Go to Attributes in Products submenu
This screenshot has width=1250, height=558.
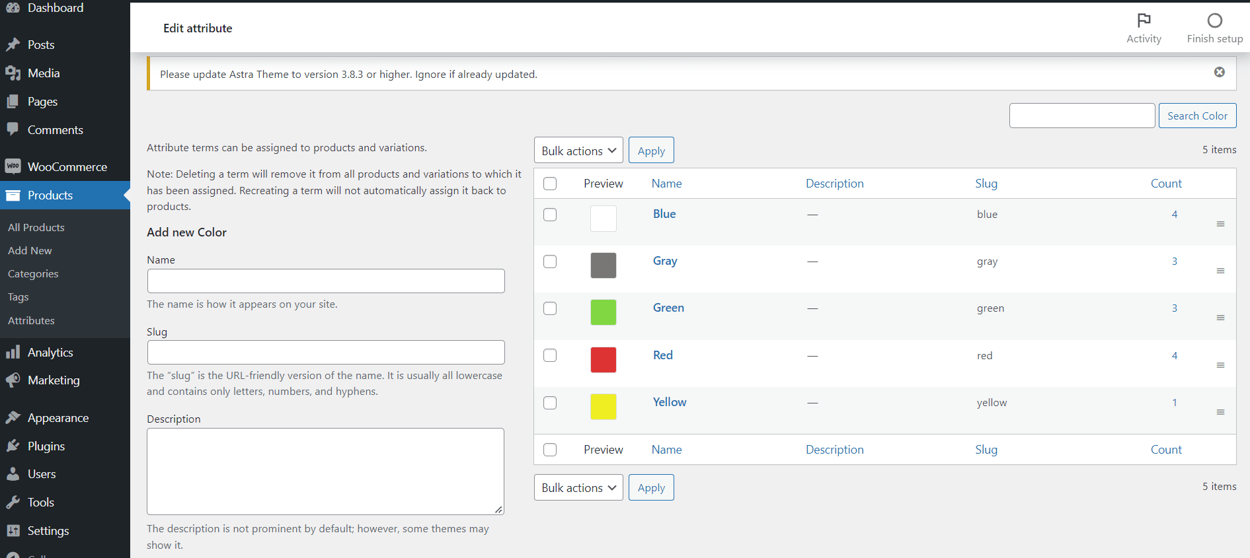(x=31, y=320)
